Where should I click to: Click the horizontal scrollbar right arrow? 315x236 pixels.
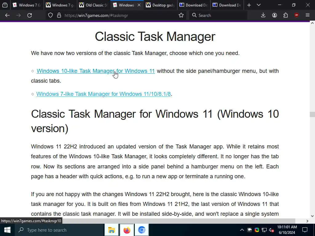[307, 221]
